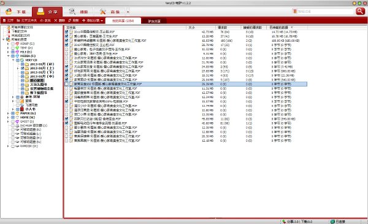Toggle the checkbox for TEMP (D:)
This screenshot has width=368, height=224.
click(13, 48)
